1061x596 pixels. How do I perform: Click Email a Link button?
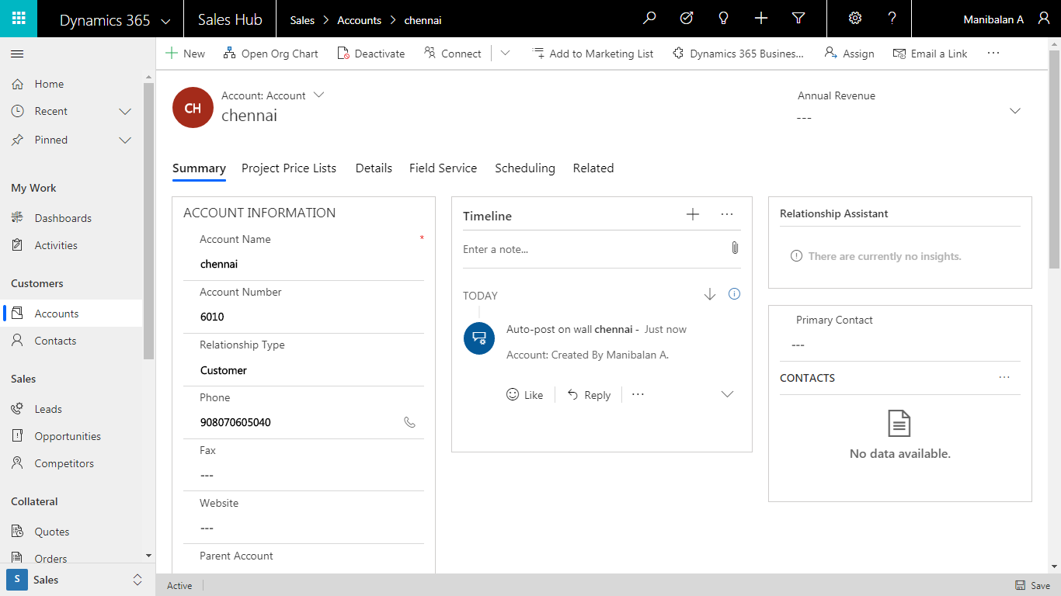pyautogui.click(x=931, y=54)
